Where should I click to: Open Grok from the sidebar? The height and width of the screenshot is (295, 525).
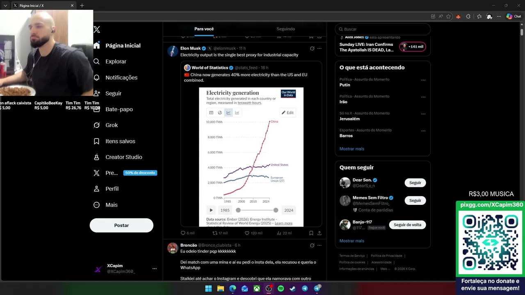coord(106,125)
